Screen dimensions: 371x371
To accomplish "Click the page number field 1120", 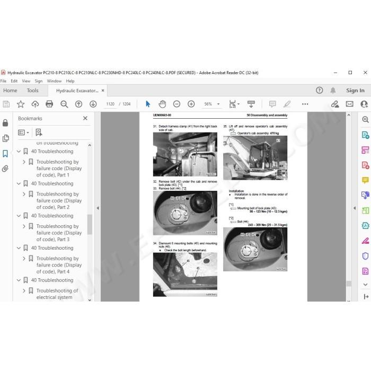I will point(110,104).
